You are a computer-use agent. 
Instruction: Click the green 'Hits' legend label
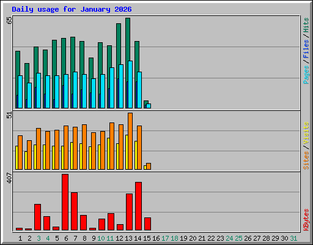click(306, 25)
